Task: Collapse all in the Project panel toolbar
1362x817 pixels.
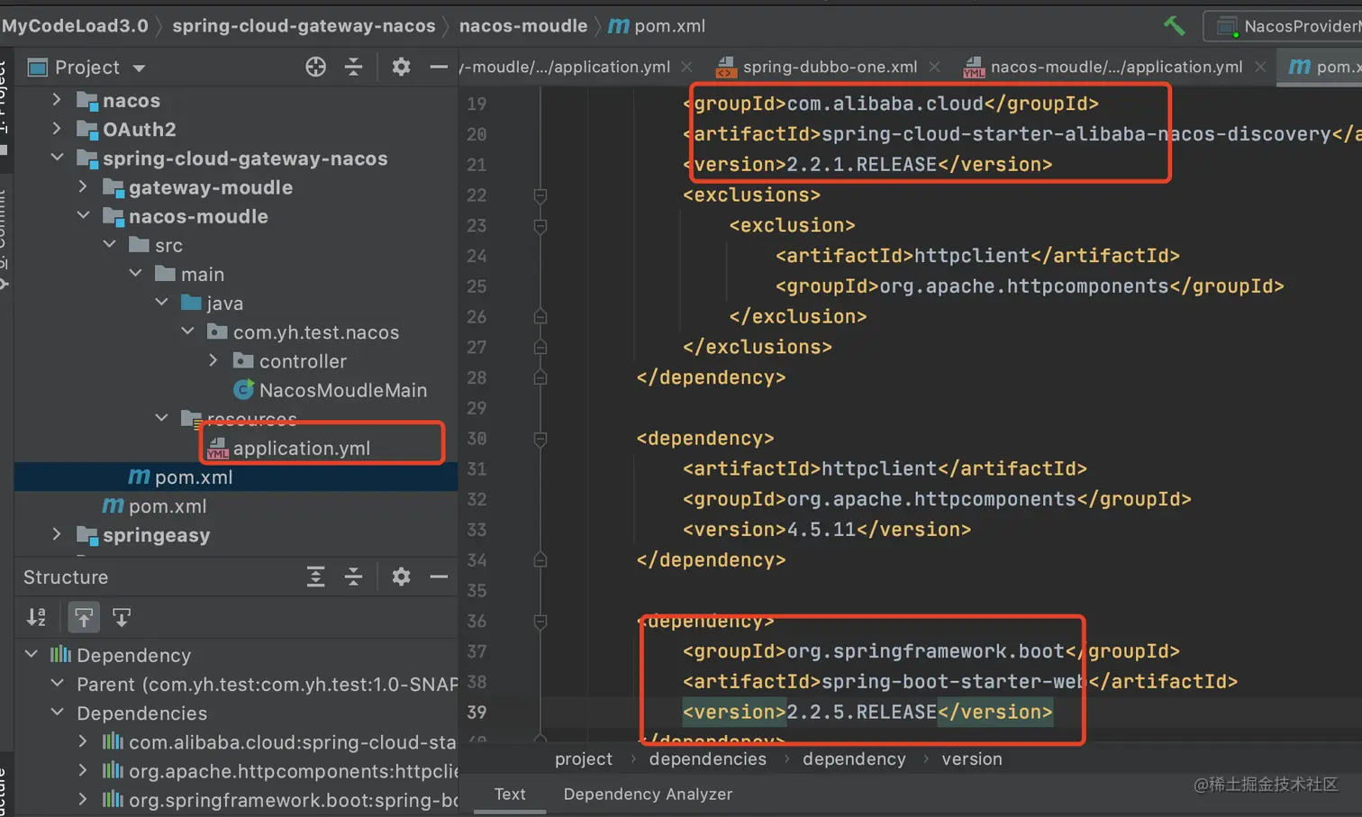Action: point(353,67)
